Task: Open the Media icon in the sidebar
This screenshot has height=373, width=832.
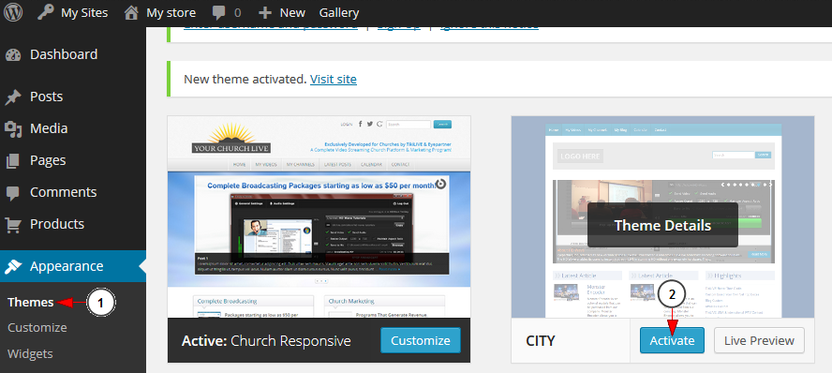Action: pyautogui.click(x=13, y=129)
